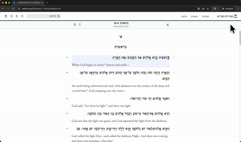Image resolution: width=241 pixels, height=142 pixels.
Task: Click the search magnifier icon
Action: 58,16
